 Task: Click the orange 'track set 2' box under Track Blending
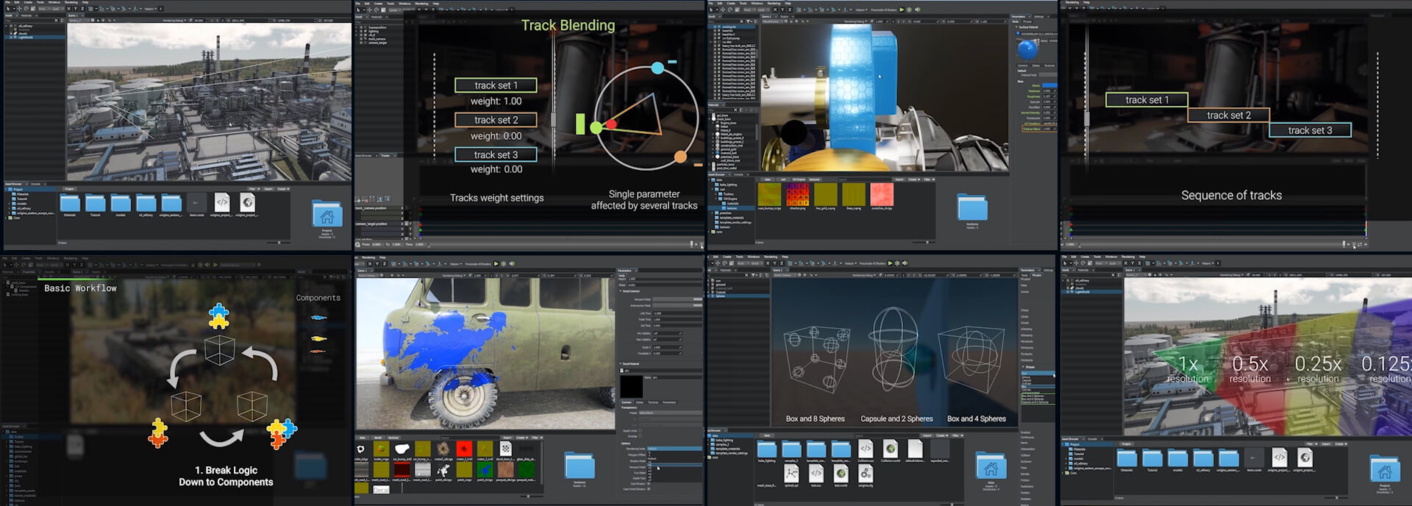496,120
